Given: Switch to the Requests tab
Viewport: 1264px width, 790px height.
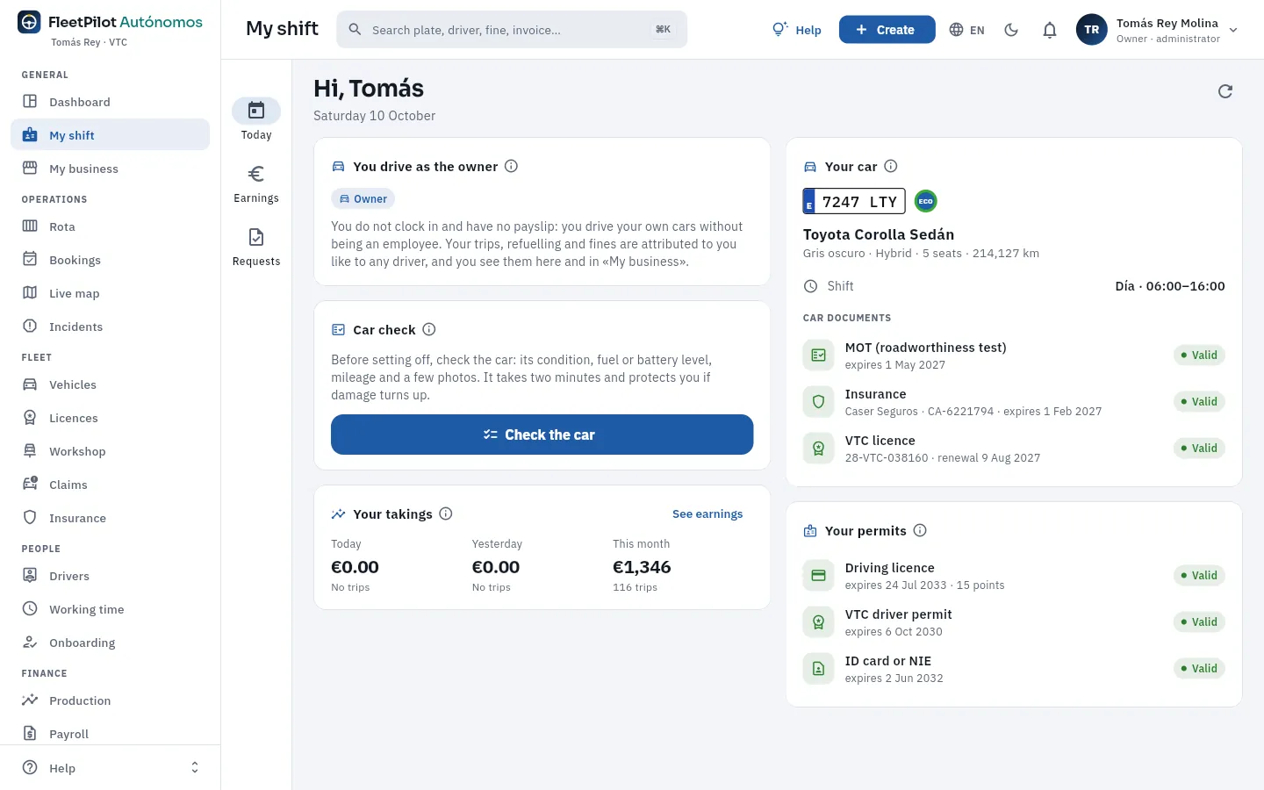Looking at the screenshot, I should point(256,248).
